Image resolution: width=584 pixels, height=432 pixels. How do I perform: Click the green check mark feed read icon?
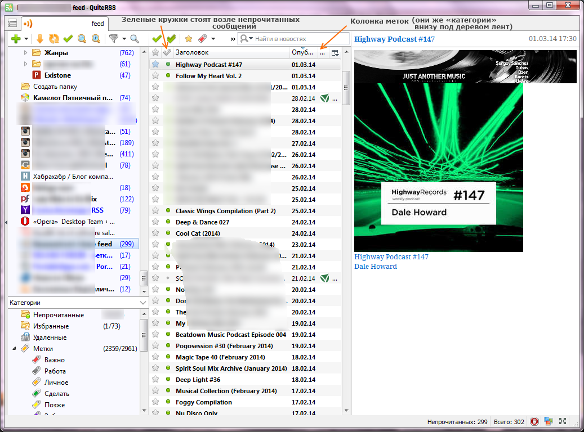point(68,39)
